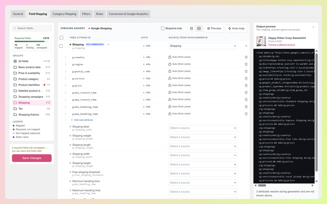Delete the g:region sub-attribute
The width and height of the screenshot is (327, 204).
(x=246, y=64)
